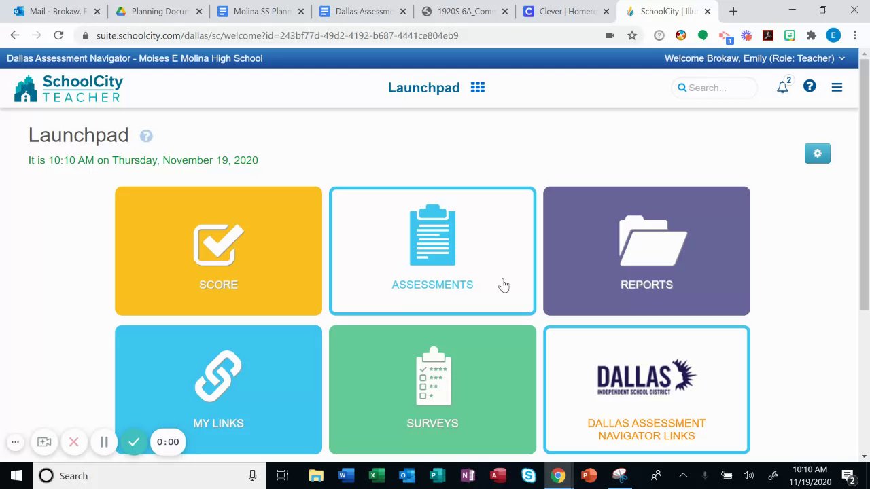This screenshot has height=489, width=870.
Task: Open File Explorer from taskbar
Action: 316,476
